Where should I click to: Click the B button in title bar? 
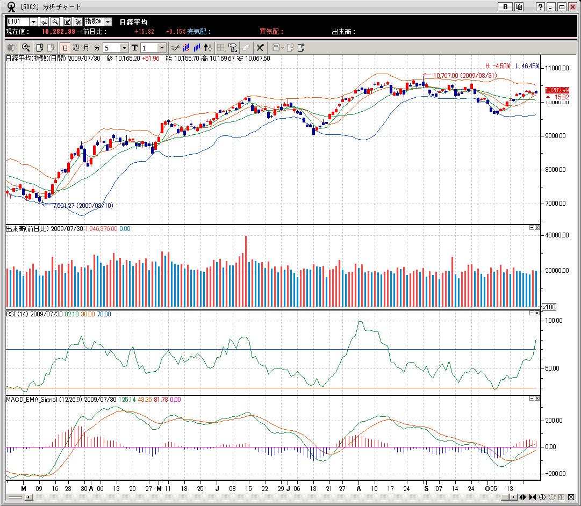point(505,7)
